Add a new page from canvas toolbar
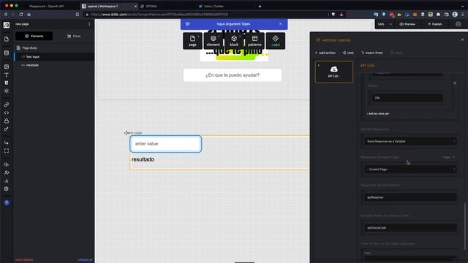The image size is (468, 263). coord(192,41)
